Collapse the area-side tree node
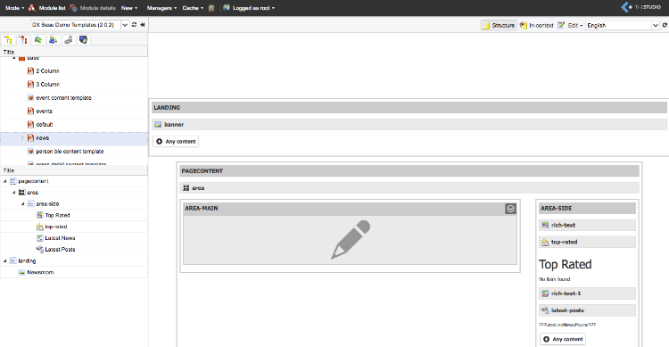The height and width of the screenshot is (347, 669). tap(23, 204)
